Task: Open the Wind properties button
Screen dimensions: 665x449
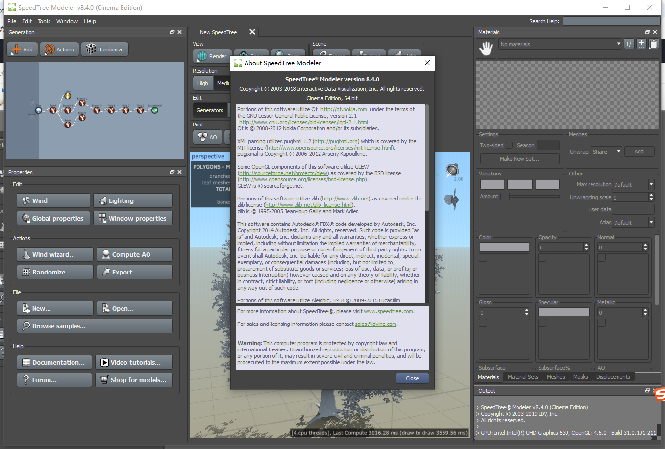Action: 53,200
